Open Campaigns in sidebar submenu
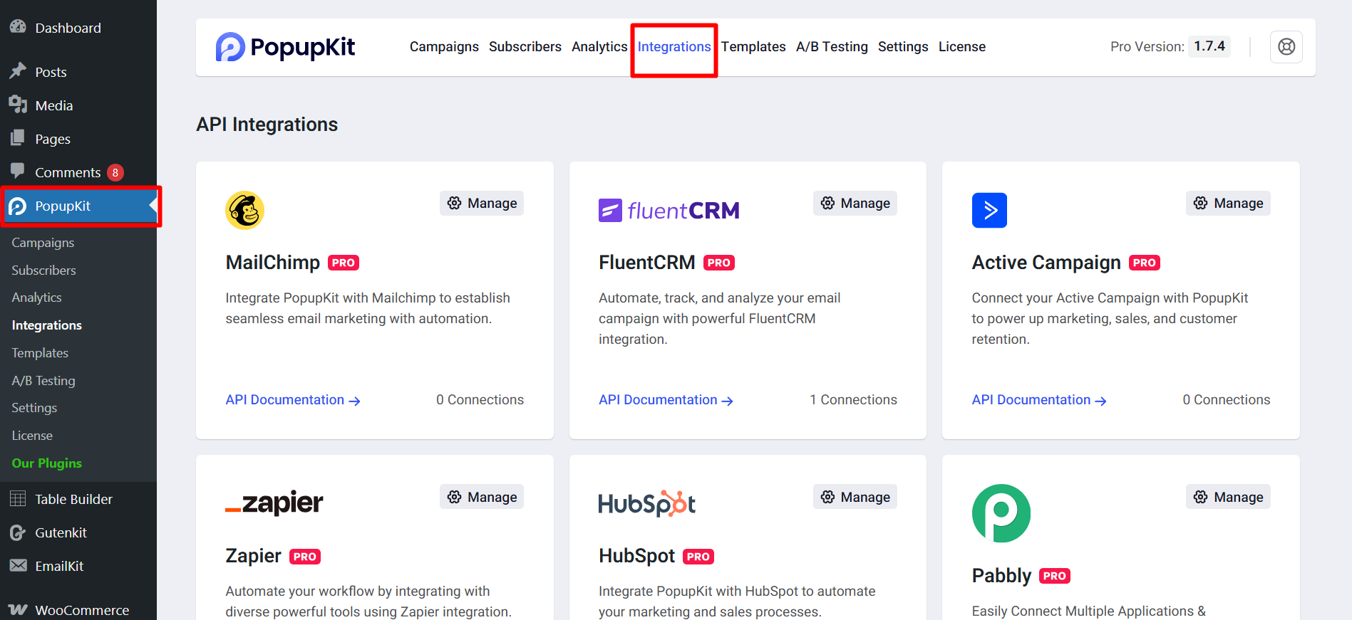Viewport: 1352px width, 620px height. pyautogui.click(x=43, y=243)
